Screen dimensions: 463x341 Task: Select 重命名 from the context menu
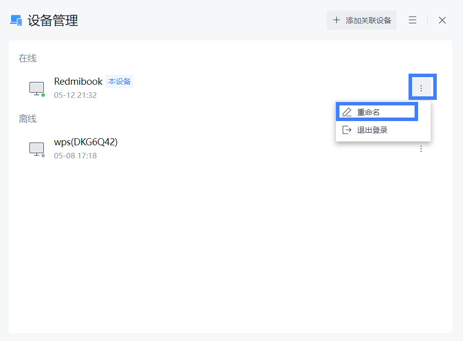click(377, 112)
